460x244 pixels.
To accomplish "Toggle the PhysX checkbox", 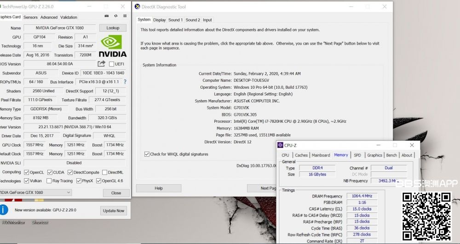I will click(79, 181).
